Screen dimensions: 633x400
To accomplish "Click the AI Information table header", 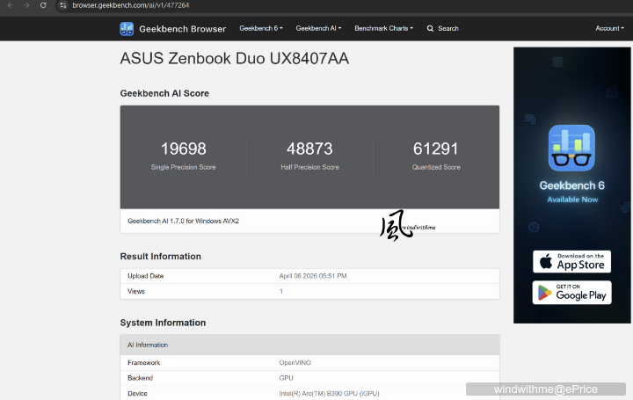I will pos(309,345).
